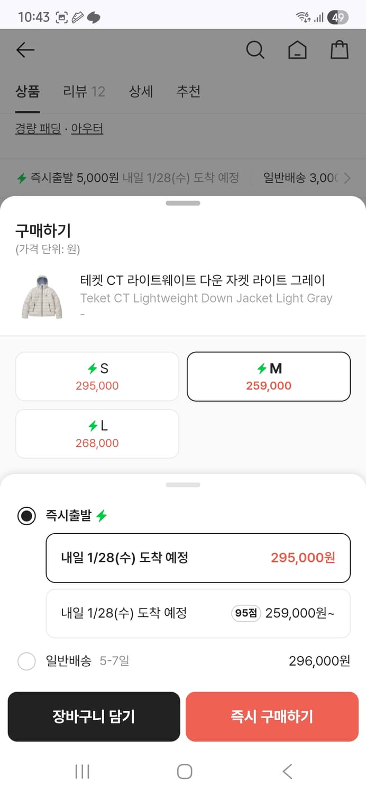366x795 pixels.
Task: Open the search function
Action: coord(255,49)
